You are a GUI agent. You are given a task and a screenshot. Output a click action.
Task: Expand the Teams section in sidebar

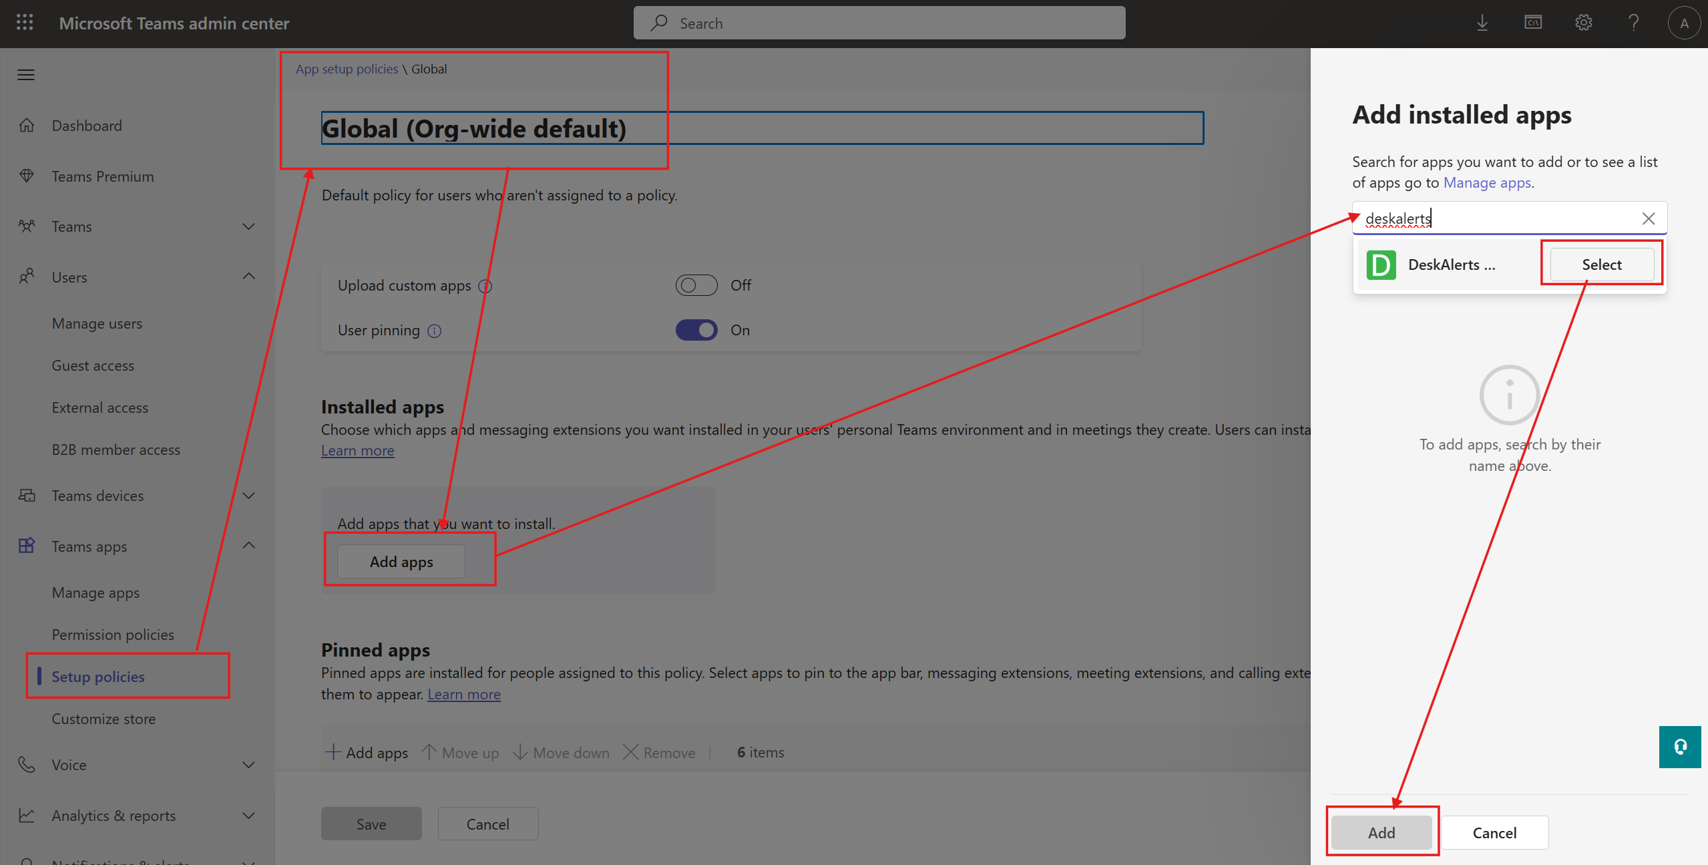pos(248,226)
